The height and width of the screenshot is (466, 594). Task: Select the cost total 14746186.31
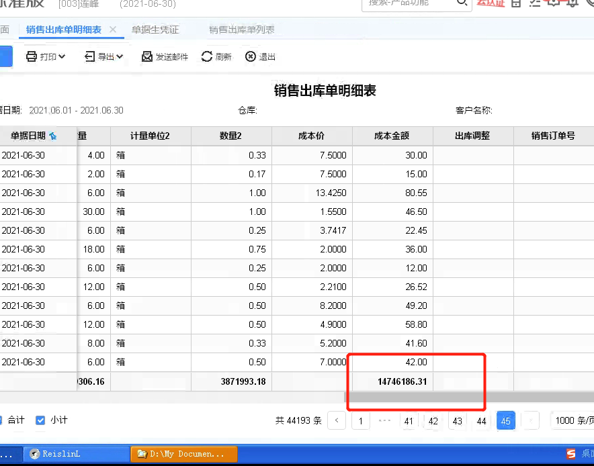click(393, 381)
